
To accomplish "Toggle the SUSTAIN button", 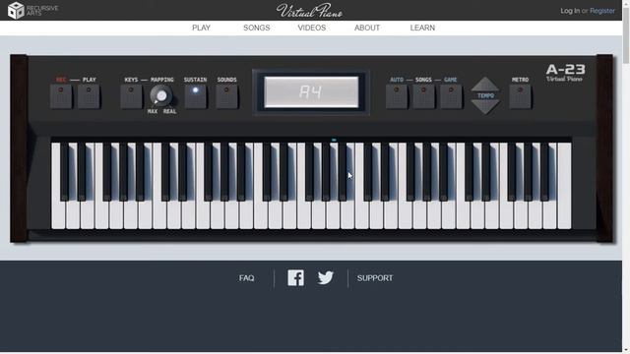I will (x=195, y=96).
